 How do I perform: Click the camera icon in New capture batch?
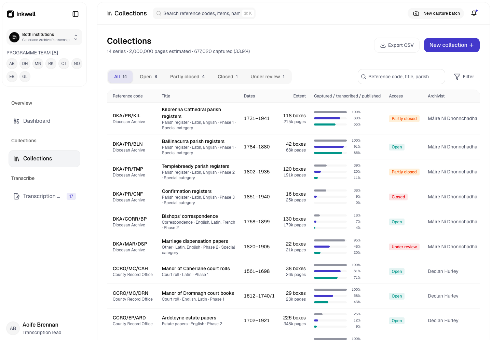coord(416,13)
